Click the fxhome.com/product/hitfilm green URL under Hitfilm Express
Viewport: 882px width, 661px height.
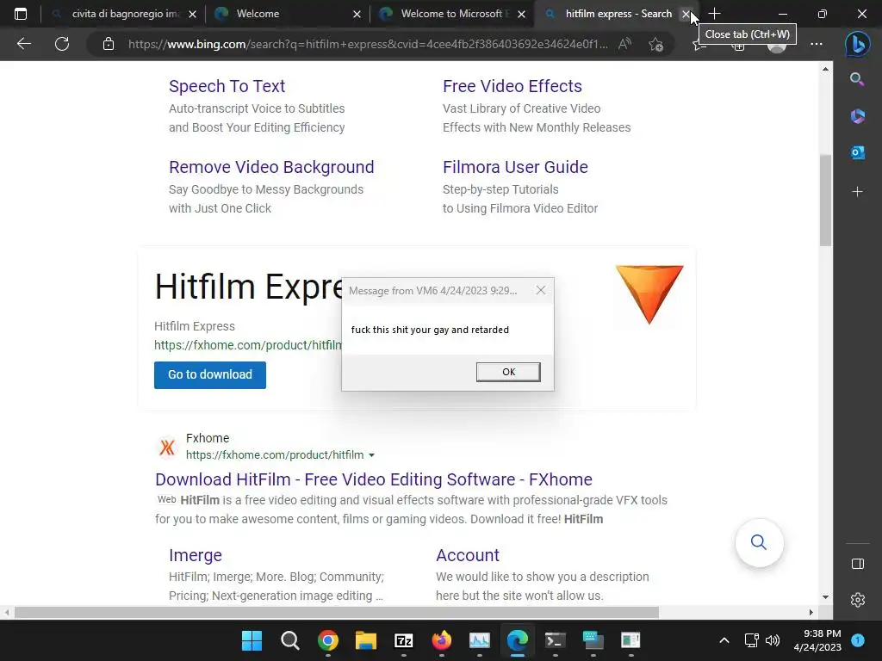[247, 345]
